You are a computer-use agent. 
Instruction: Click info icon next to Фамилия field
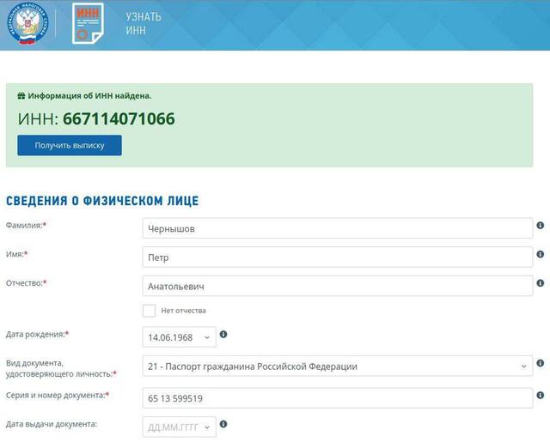[x=541, y=226]
